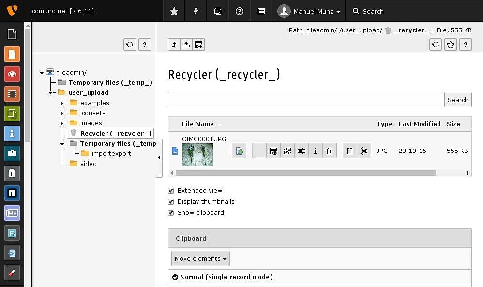Open bookmarks star icon in top bar
Screen dimensions: 483x287
click(x=174, y=11)
